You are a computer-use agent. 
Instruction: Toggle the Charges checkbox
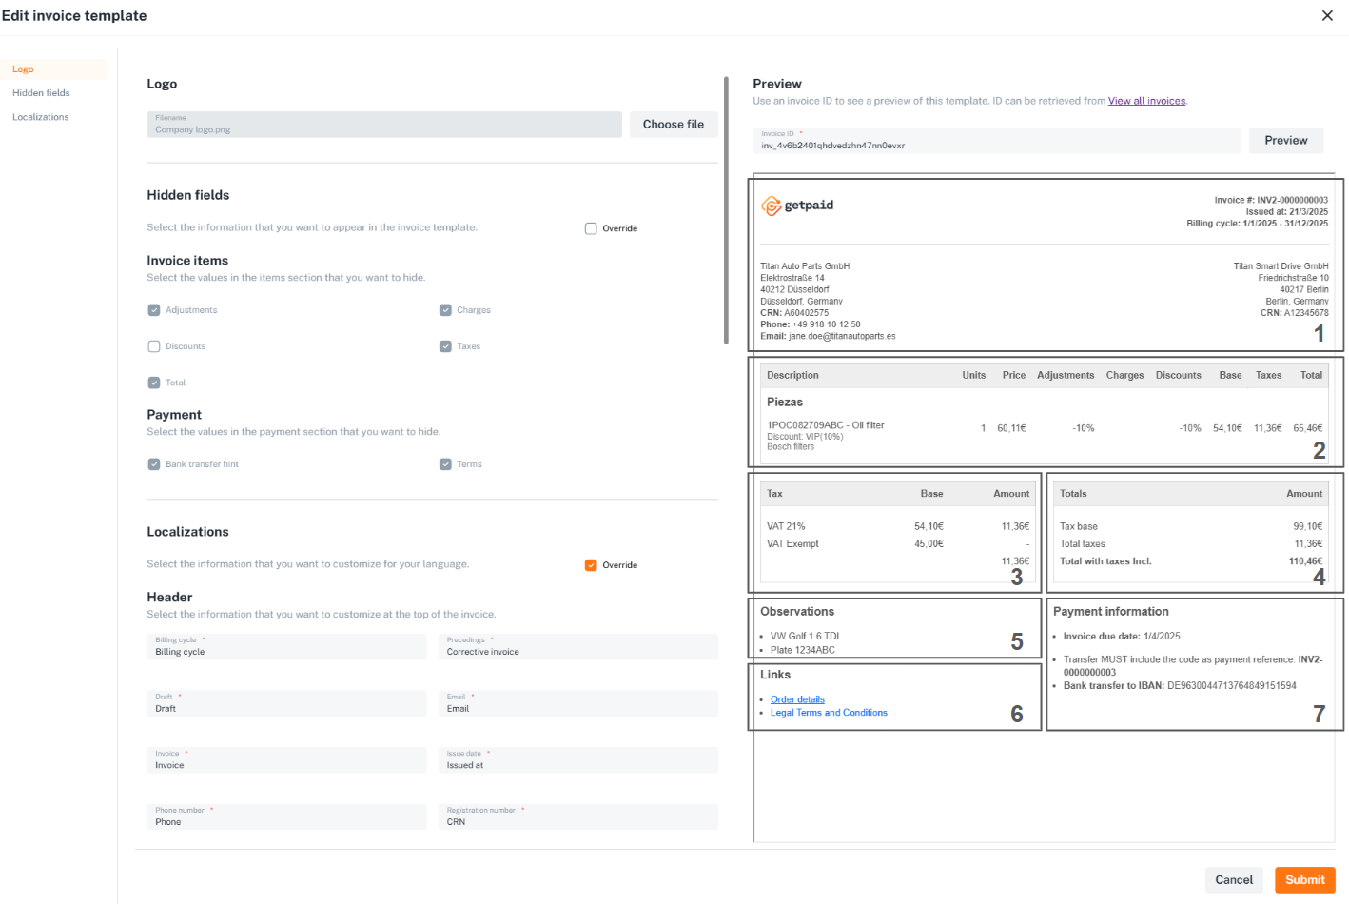coord(445,310)
